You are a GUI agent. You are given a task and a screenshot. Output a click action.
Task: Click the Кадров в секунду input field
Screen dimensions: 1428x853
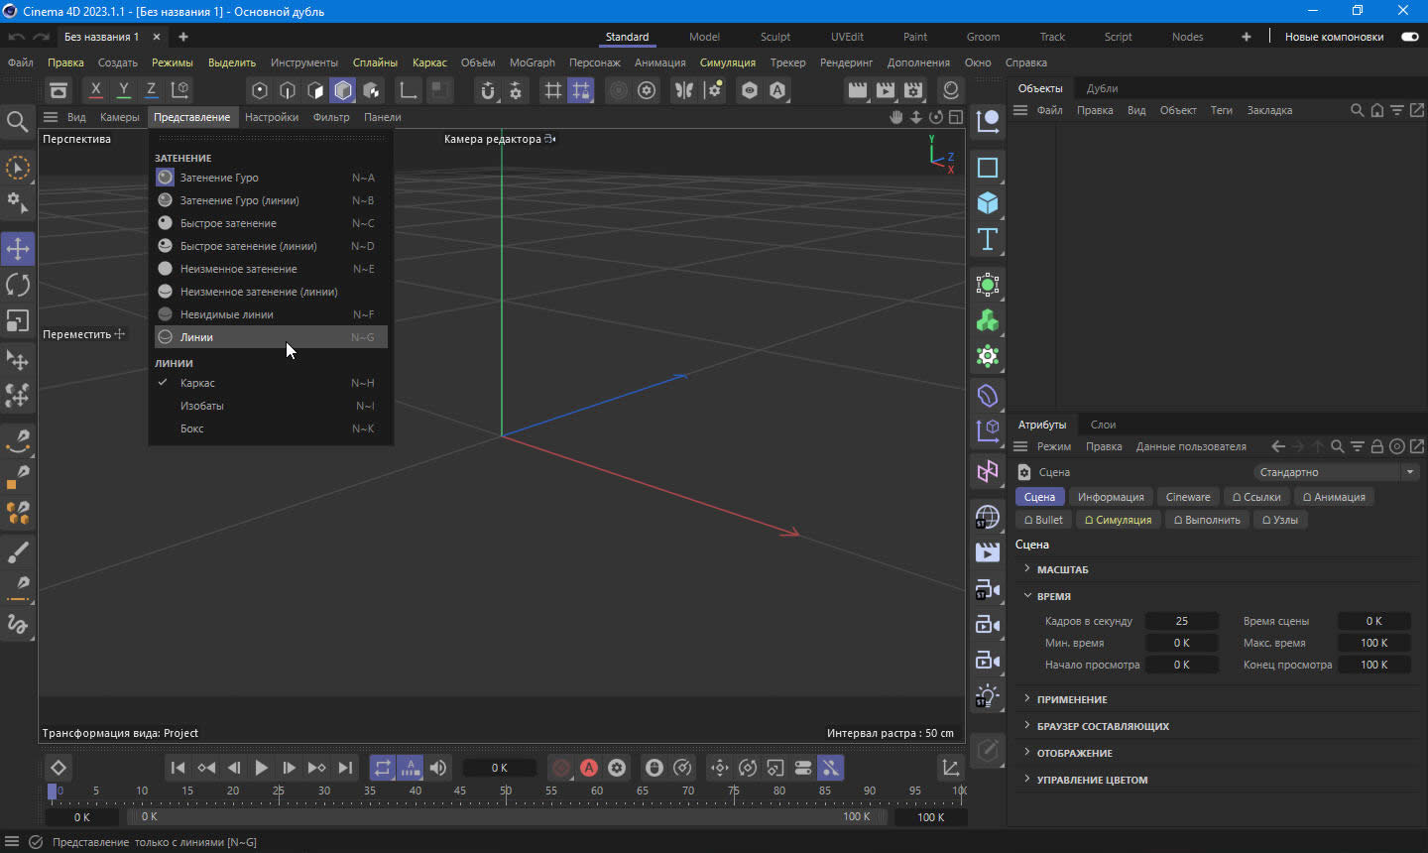point(1181,621)
